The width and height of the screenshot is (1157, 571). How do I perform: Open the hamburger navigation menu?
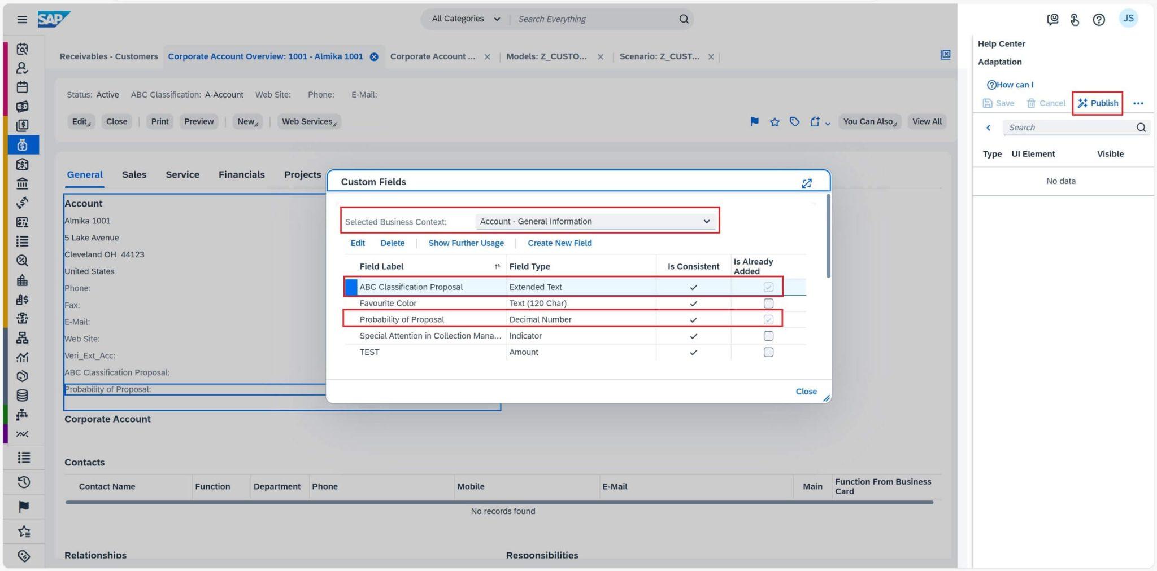point(22,19)
